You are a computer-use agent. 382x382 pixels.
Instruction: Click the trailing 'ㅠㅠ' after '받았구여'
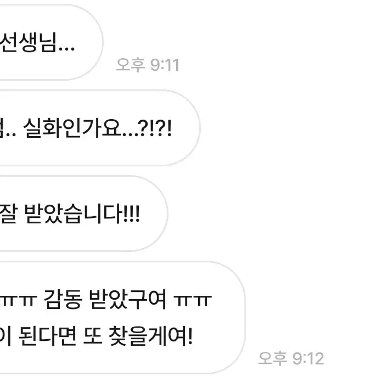193,301
